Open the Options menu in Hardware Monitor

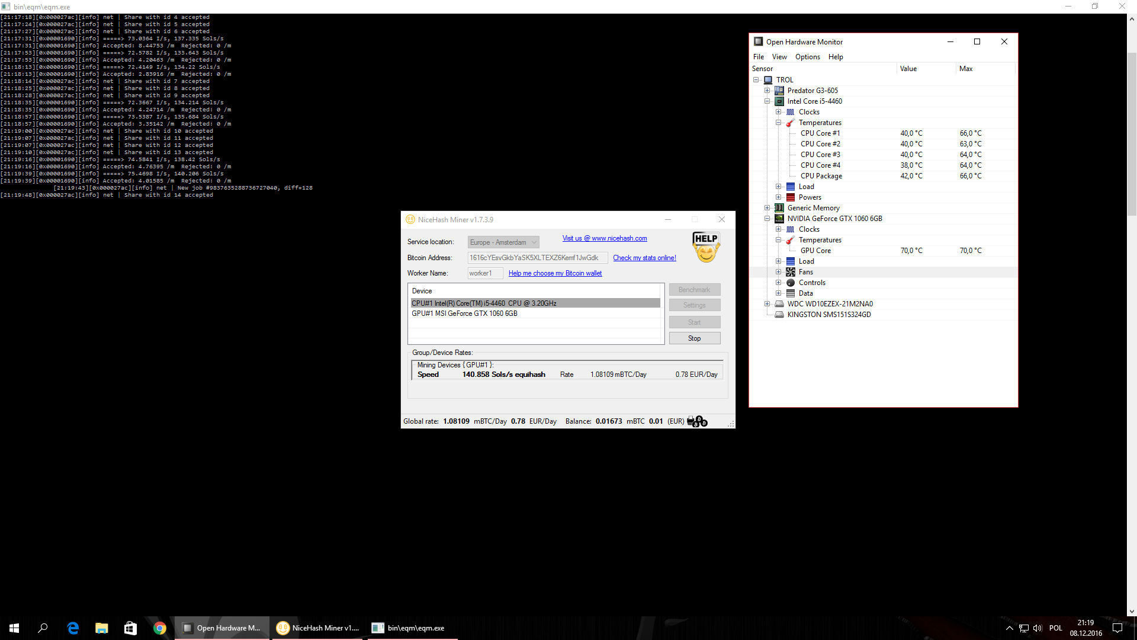808,57
